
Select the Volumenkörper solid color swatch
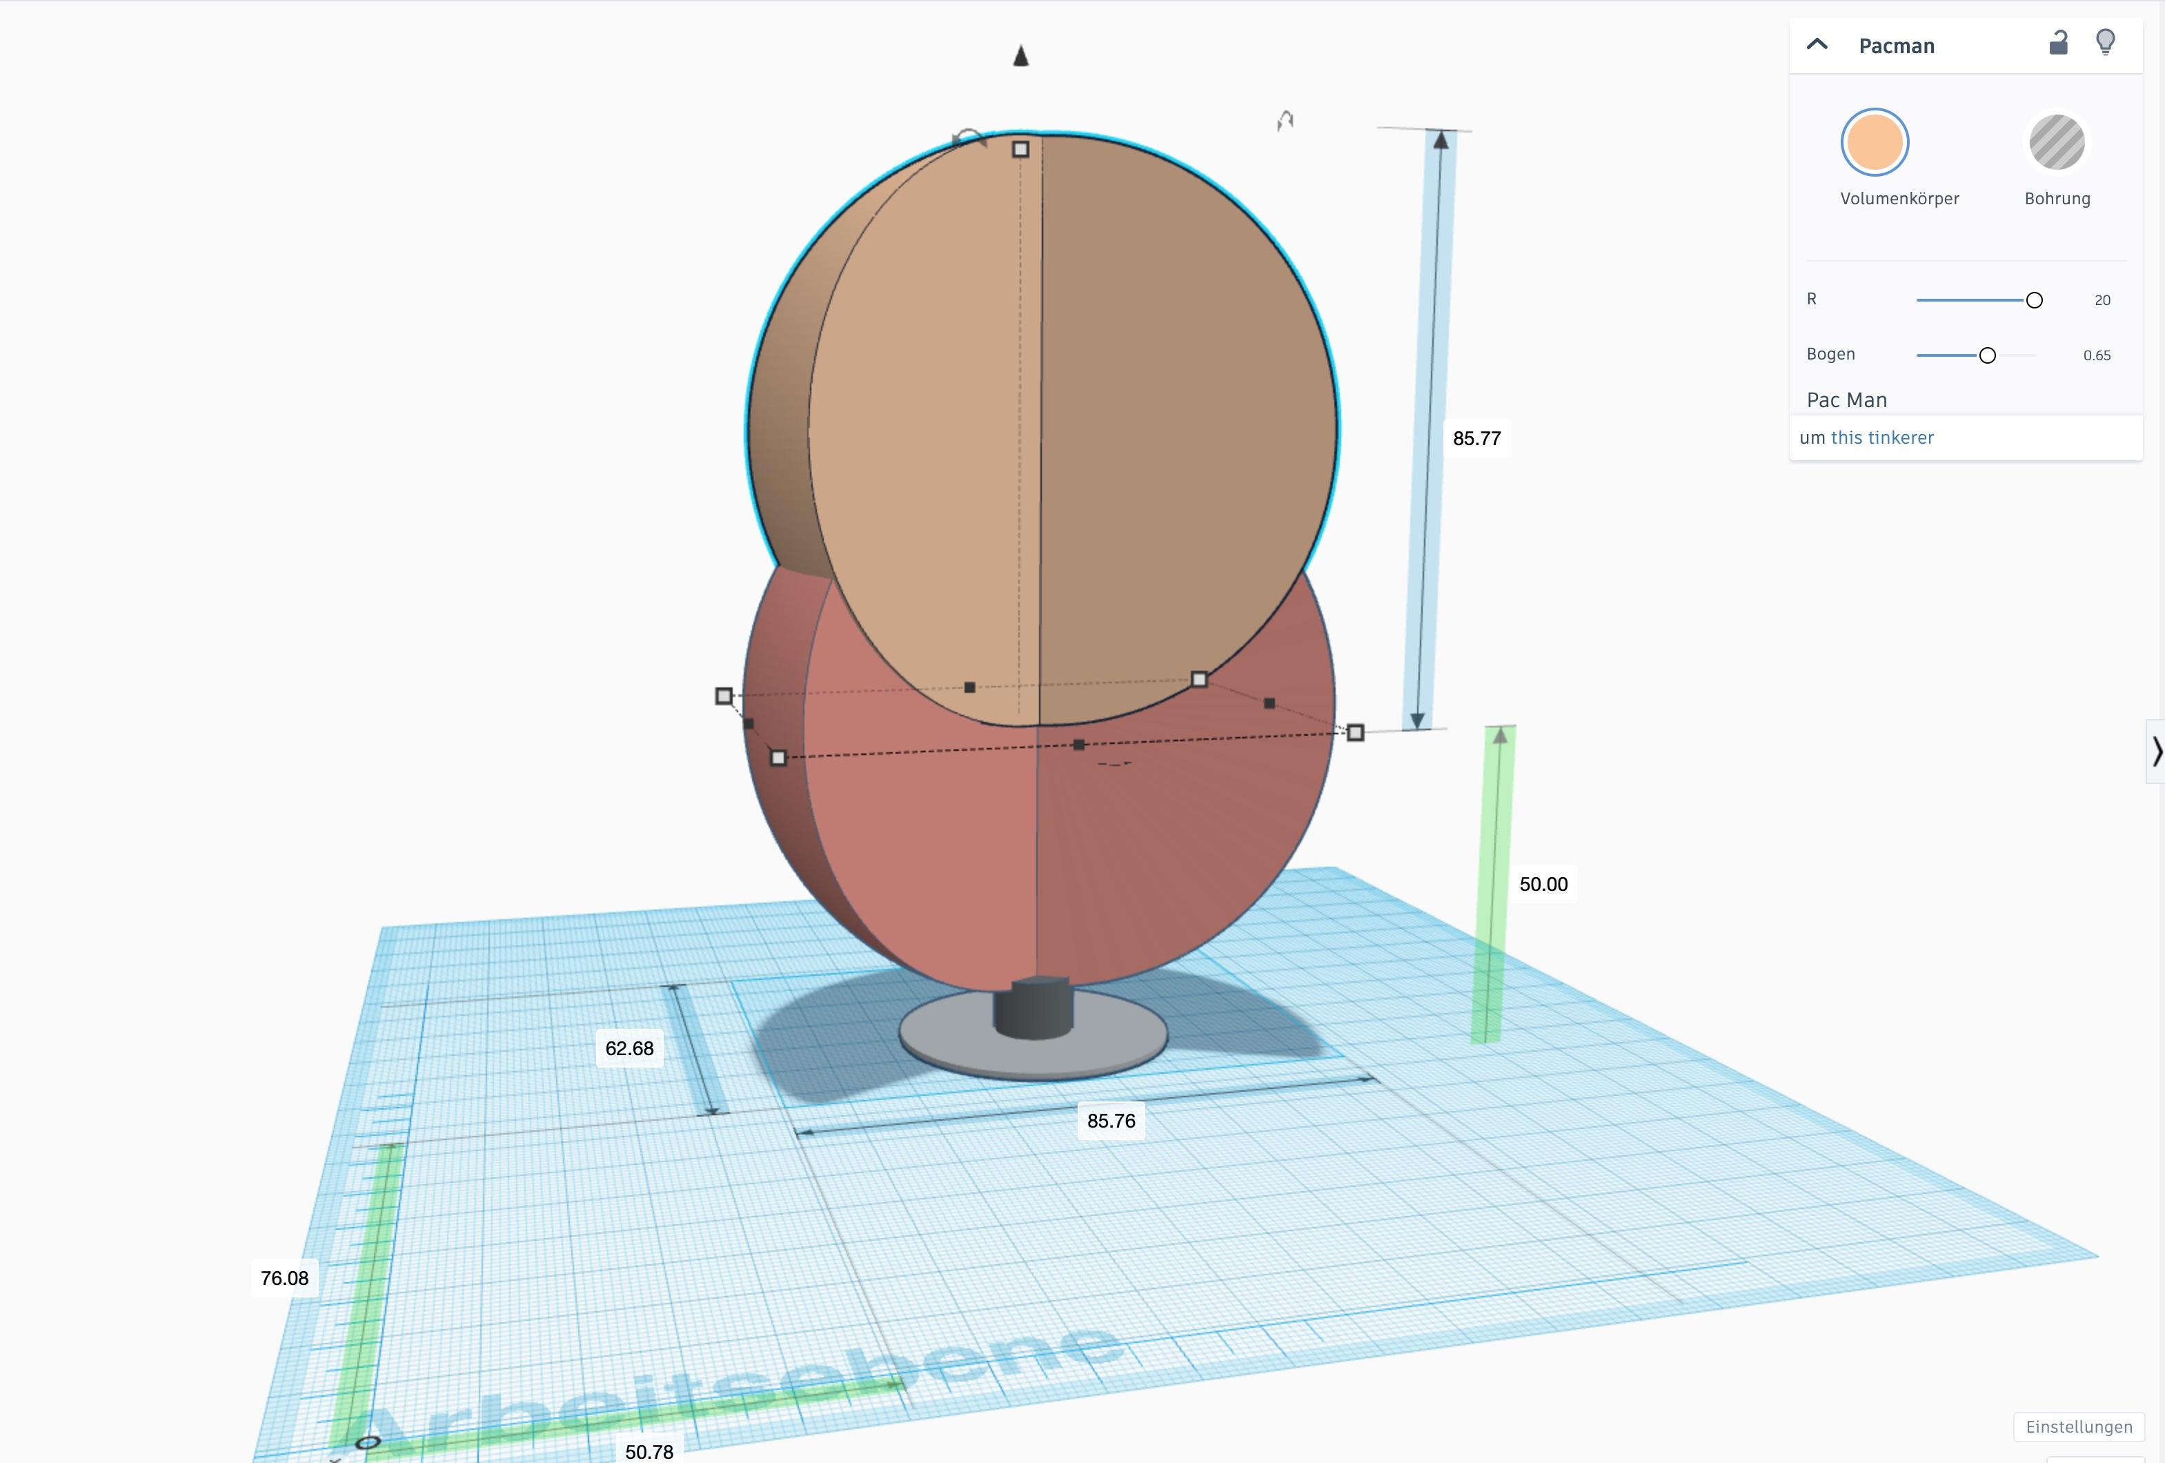coord(1875,143)
